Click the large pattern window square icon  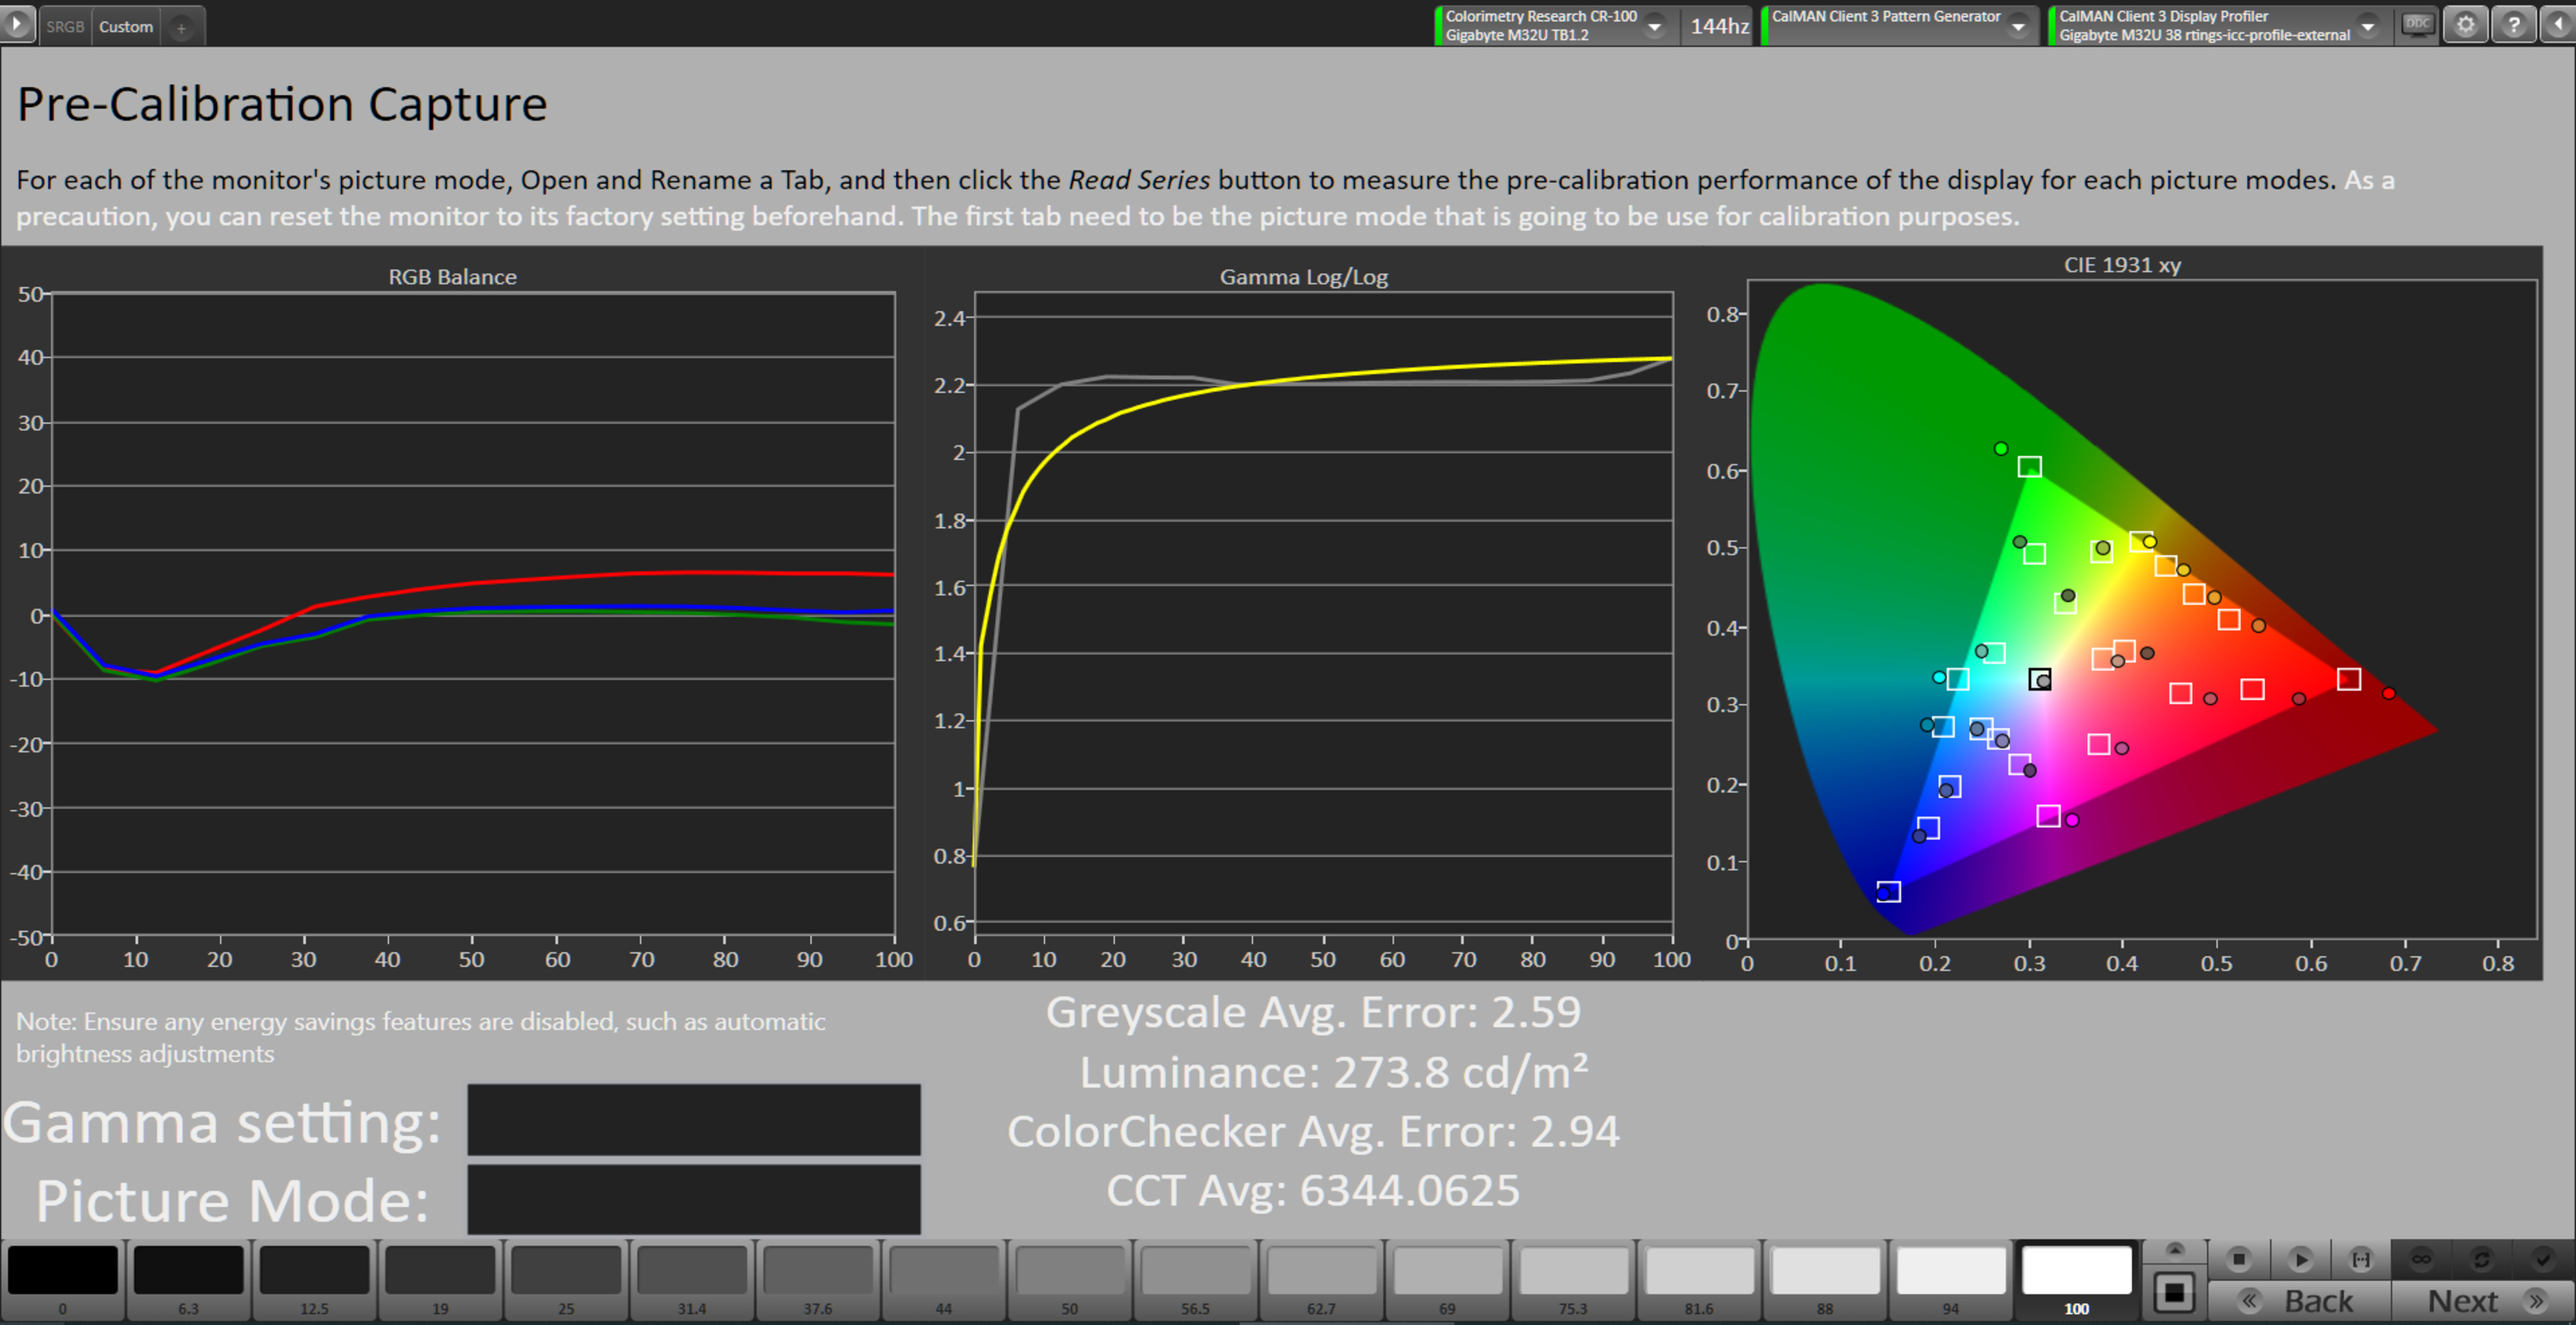[x=2174, y=1293]
